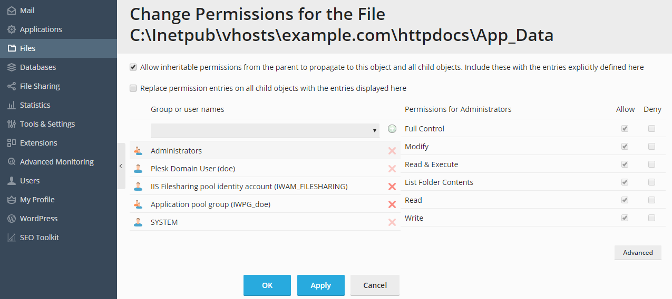Click the SEO Toolkit icon
The height and width of the screenshot is (299, 672).
tap(11, 238)
